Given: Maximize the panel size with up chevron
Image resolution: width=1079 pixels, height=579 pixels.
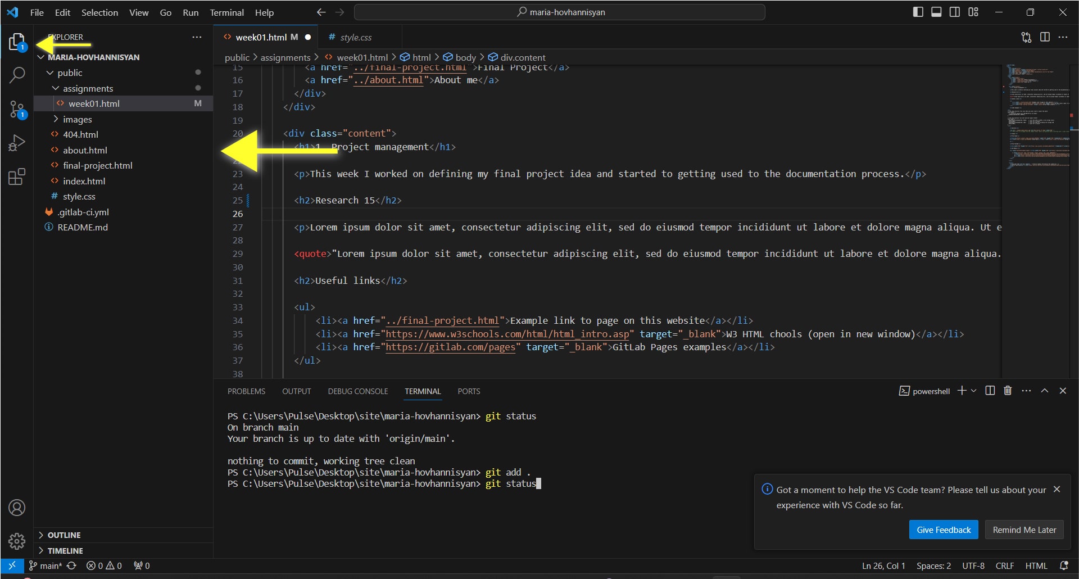Looking at the screenshot, I should coord(1045,391).
